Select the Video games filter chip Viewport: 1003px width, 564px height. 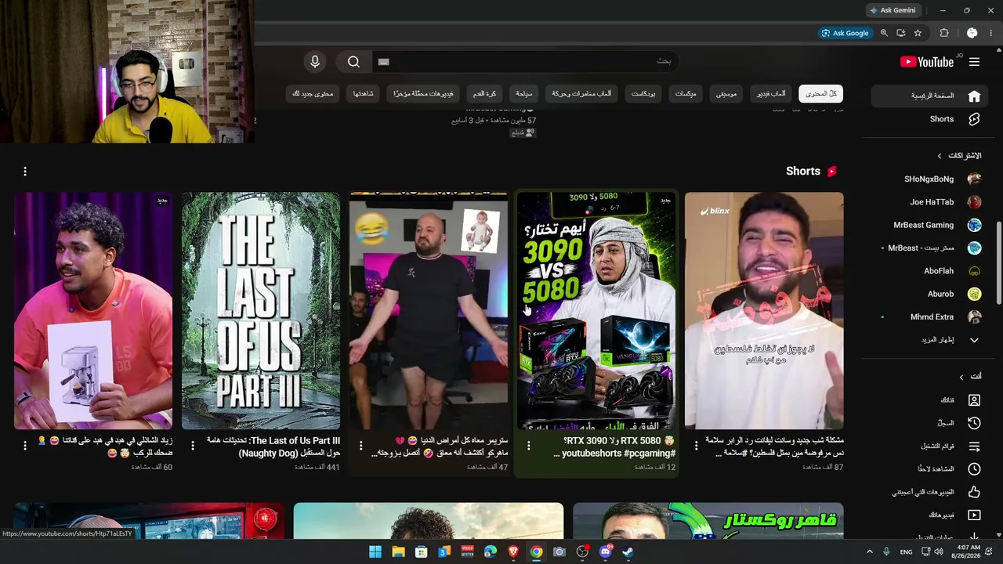coord(771,94)
